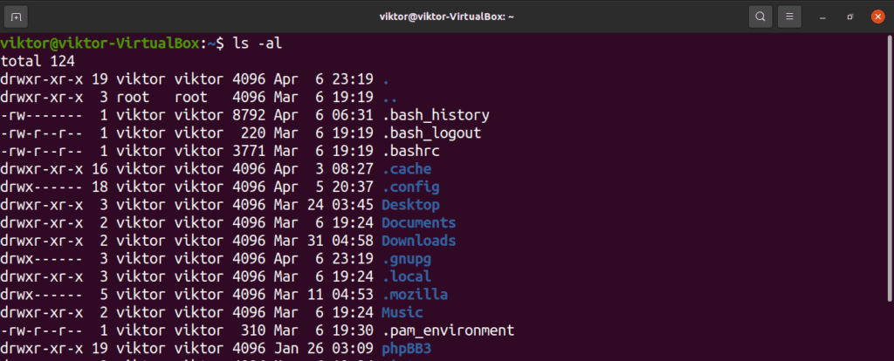The width and height of the screenshot is (894, 361).
Task: Click the ls -al command text
Action: tap(258, 44)
